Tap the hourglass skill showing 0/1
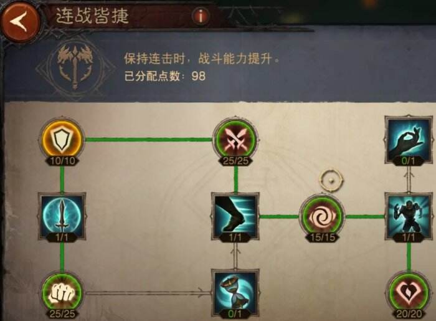The width and height of the screenshot is (436, 321). click(x=235, y=294)
